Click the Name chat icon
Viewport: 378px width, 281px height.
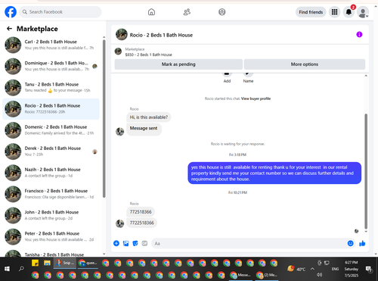pos(248,73)
